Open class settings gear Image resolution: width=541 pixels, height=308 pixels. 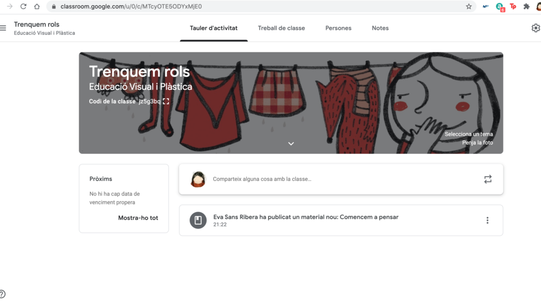tap(535, 28)
